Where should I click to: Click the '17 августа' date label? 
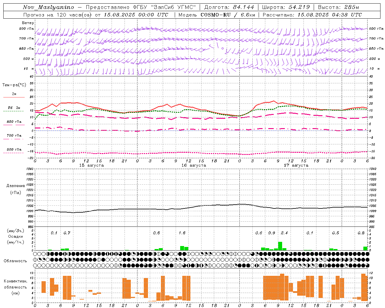[x=296, y=165]
